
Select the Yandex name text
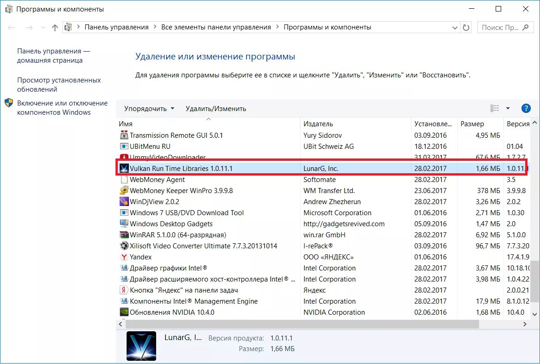click(x=140, y=257)
